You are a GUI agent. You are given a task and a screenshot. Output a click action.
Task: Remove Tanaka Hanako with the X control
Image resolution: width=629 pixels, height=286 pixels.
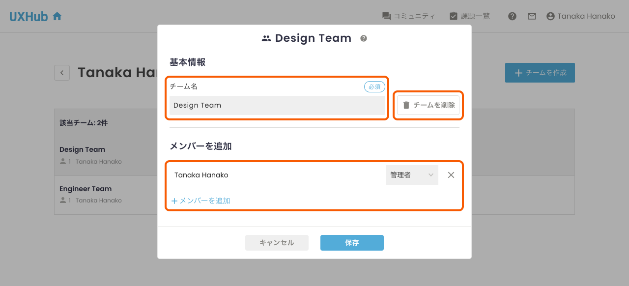click(x=451, y=174)
